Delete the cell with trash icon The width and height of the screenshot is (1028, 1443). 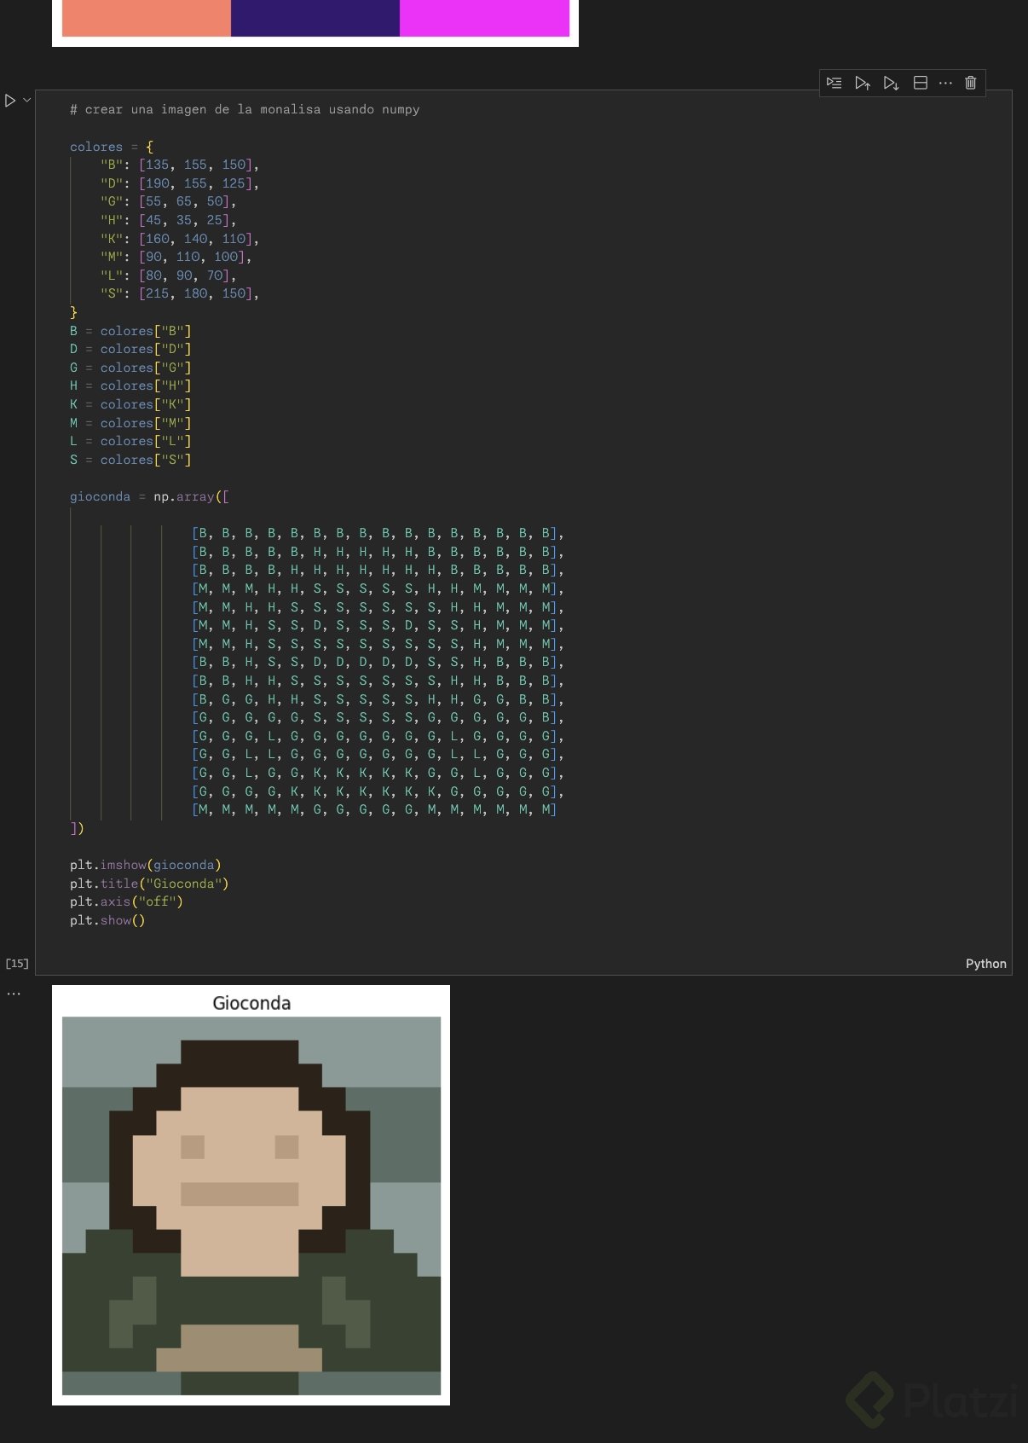tap(971, 83)
